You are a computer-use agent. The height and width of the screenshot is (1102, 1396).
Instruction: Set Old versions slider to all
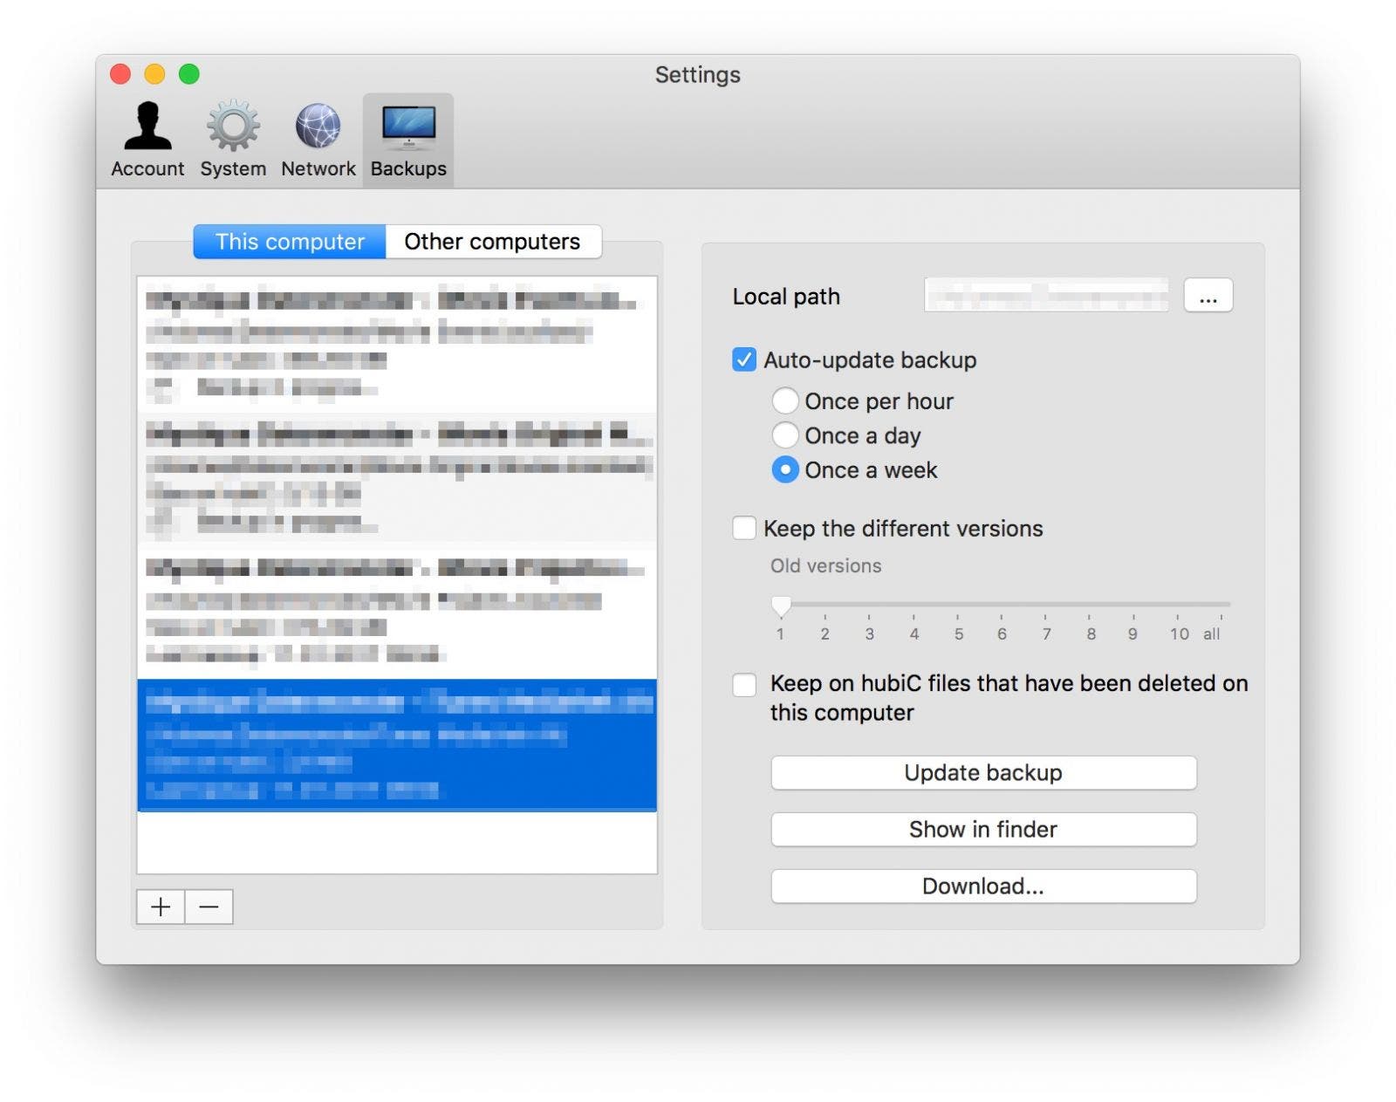pyautogui.click(x=1221, y=605)
